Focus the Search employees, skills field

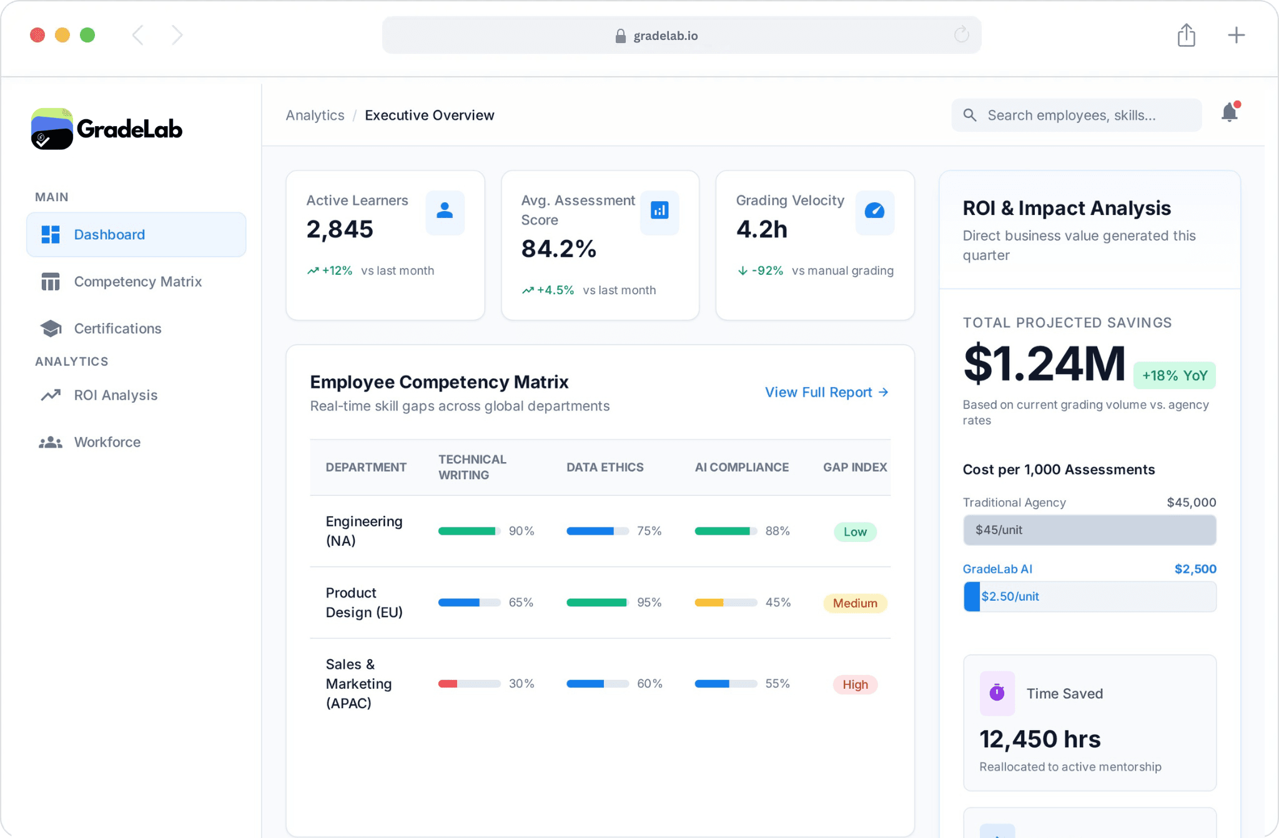coord(1076,115)
